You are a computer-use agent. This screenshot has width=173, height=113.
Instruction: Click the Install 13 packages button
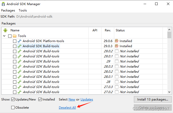(x=153, y=99)
